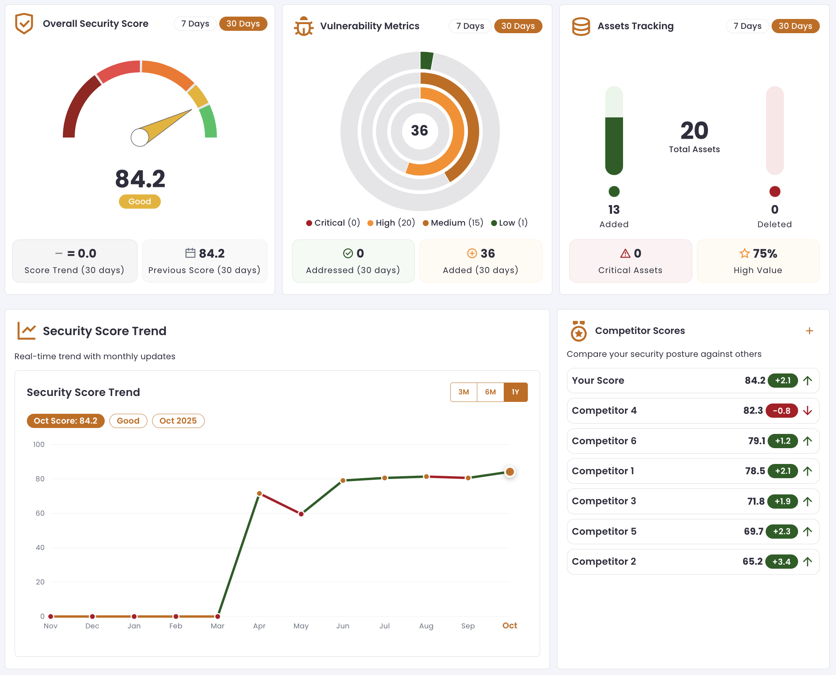
Task: Click the Oct Score: 84.2 badge
Action: click(65, 420)
